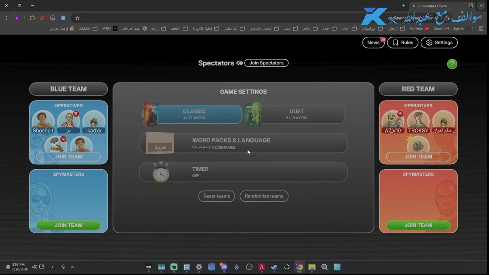Open the gear Settings taskbar icon
This screenshot has height=275, width=489.
pos(199,267)
